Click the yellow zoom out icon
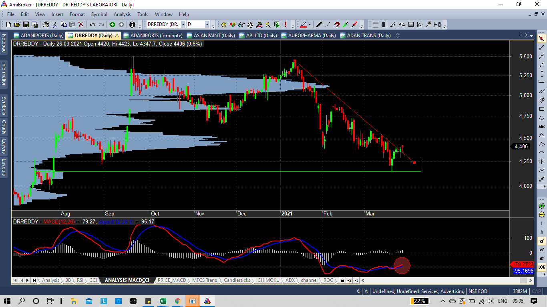547x307 pixels. pos(541,215)
